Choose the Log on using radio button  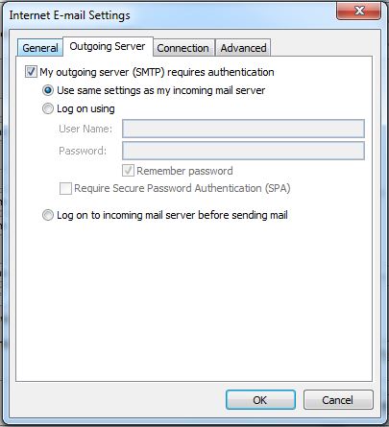click(x=48, y=108)
